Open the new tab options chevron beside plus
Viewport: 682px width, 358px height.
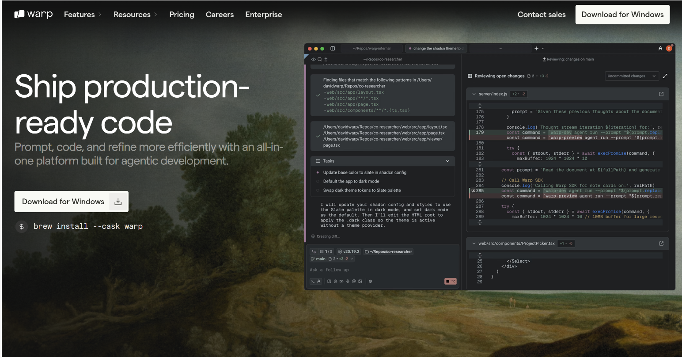coord(542,49)
